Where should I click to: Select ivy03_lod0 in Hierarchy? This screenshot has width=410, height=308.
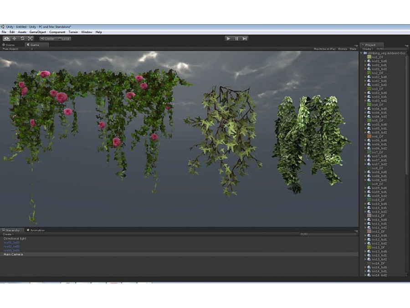(x=11, y=251)
